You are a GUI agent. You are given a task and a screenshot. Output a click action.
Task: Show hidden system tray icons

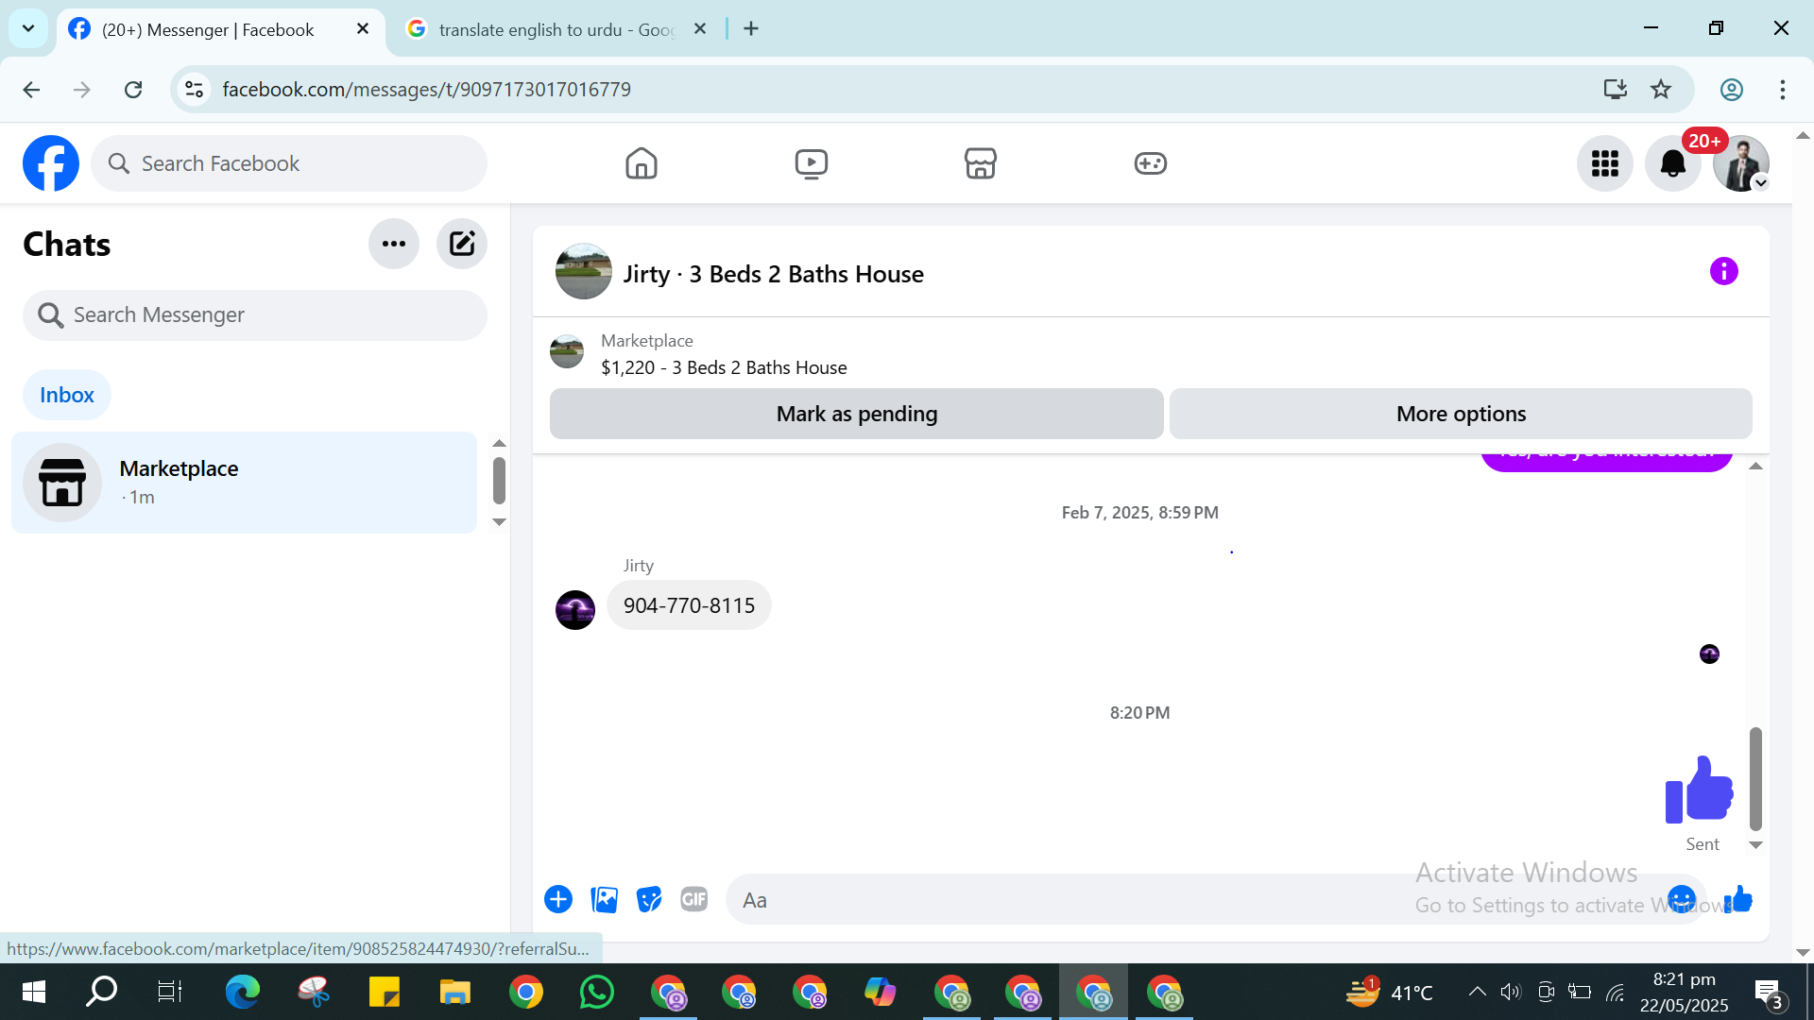click(x=1477, y=992)
